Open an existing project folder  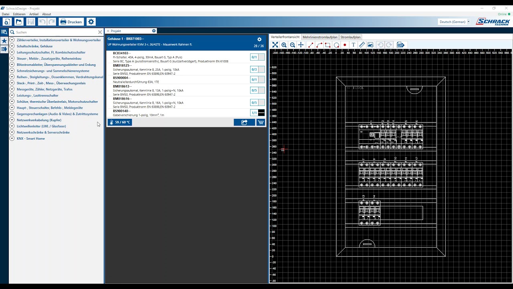pos(18,22)
